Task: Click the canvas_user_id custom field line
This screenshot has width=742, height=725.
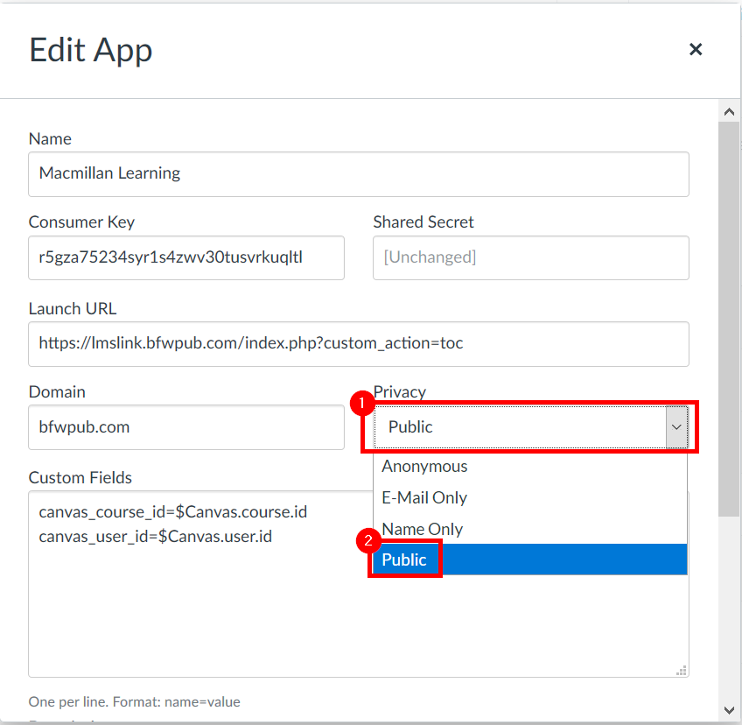Action: 155,537
